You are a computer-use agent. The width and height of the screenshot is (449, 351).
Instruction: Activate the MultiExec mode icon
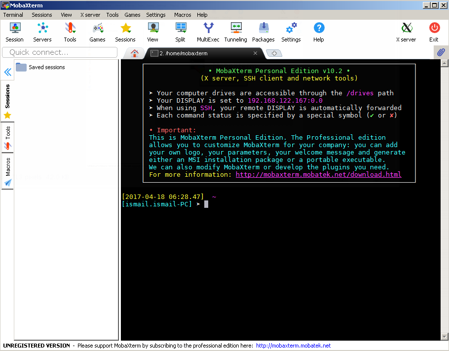[x=208, y=32]
